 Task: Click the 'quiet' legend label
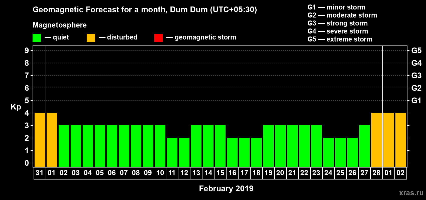click(x=61, y=37)
